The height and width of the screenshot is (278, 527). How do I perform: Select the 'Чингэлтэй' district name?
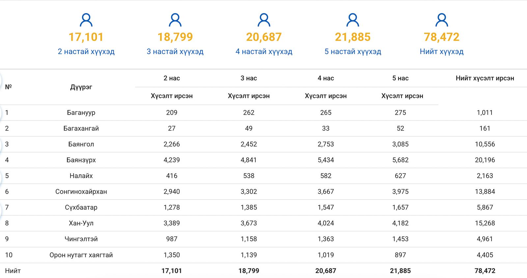(x=81, y=239)
